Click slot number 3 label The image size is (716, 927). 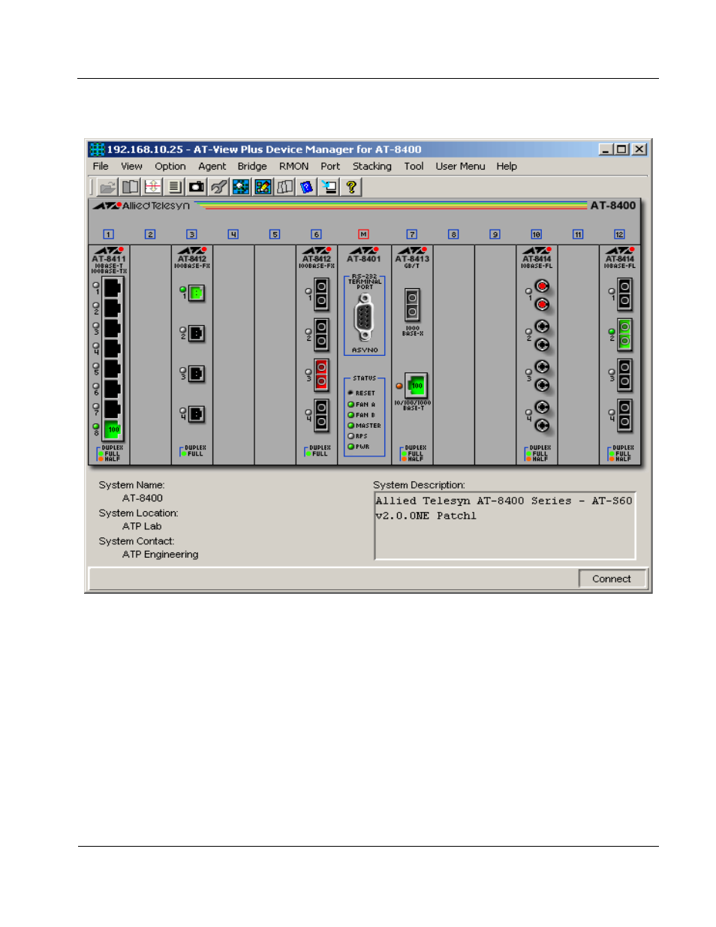click(191, 234)
